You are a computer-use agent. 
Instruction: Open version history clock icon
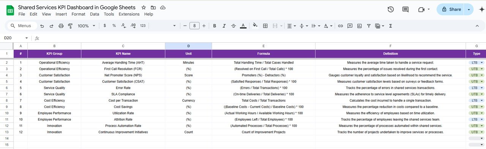tap(390, 9)
